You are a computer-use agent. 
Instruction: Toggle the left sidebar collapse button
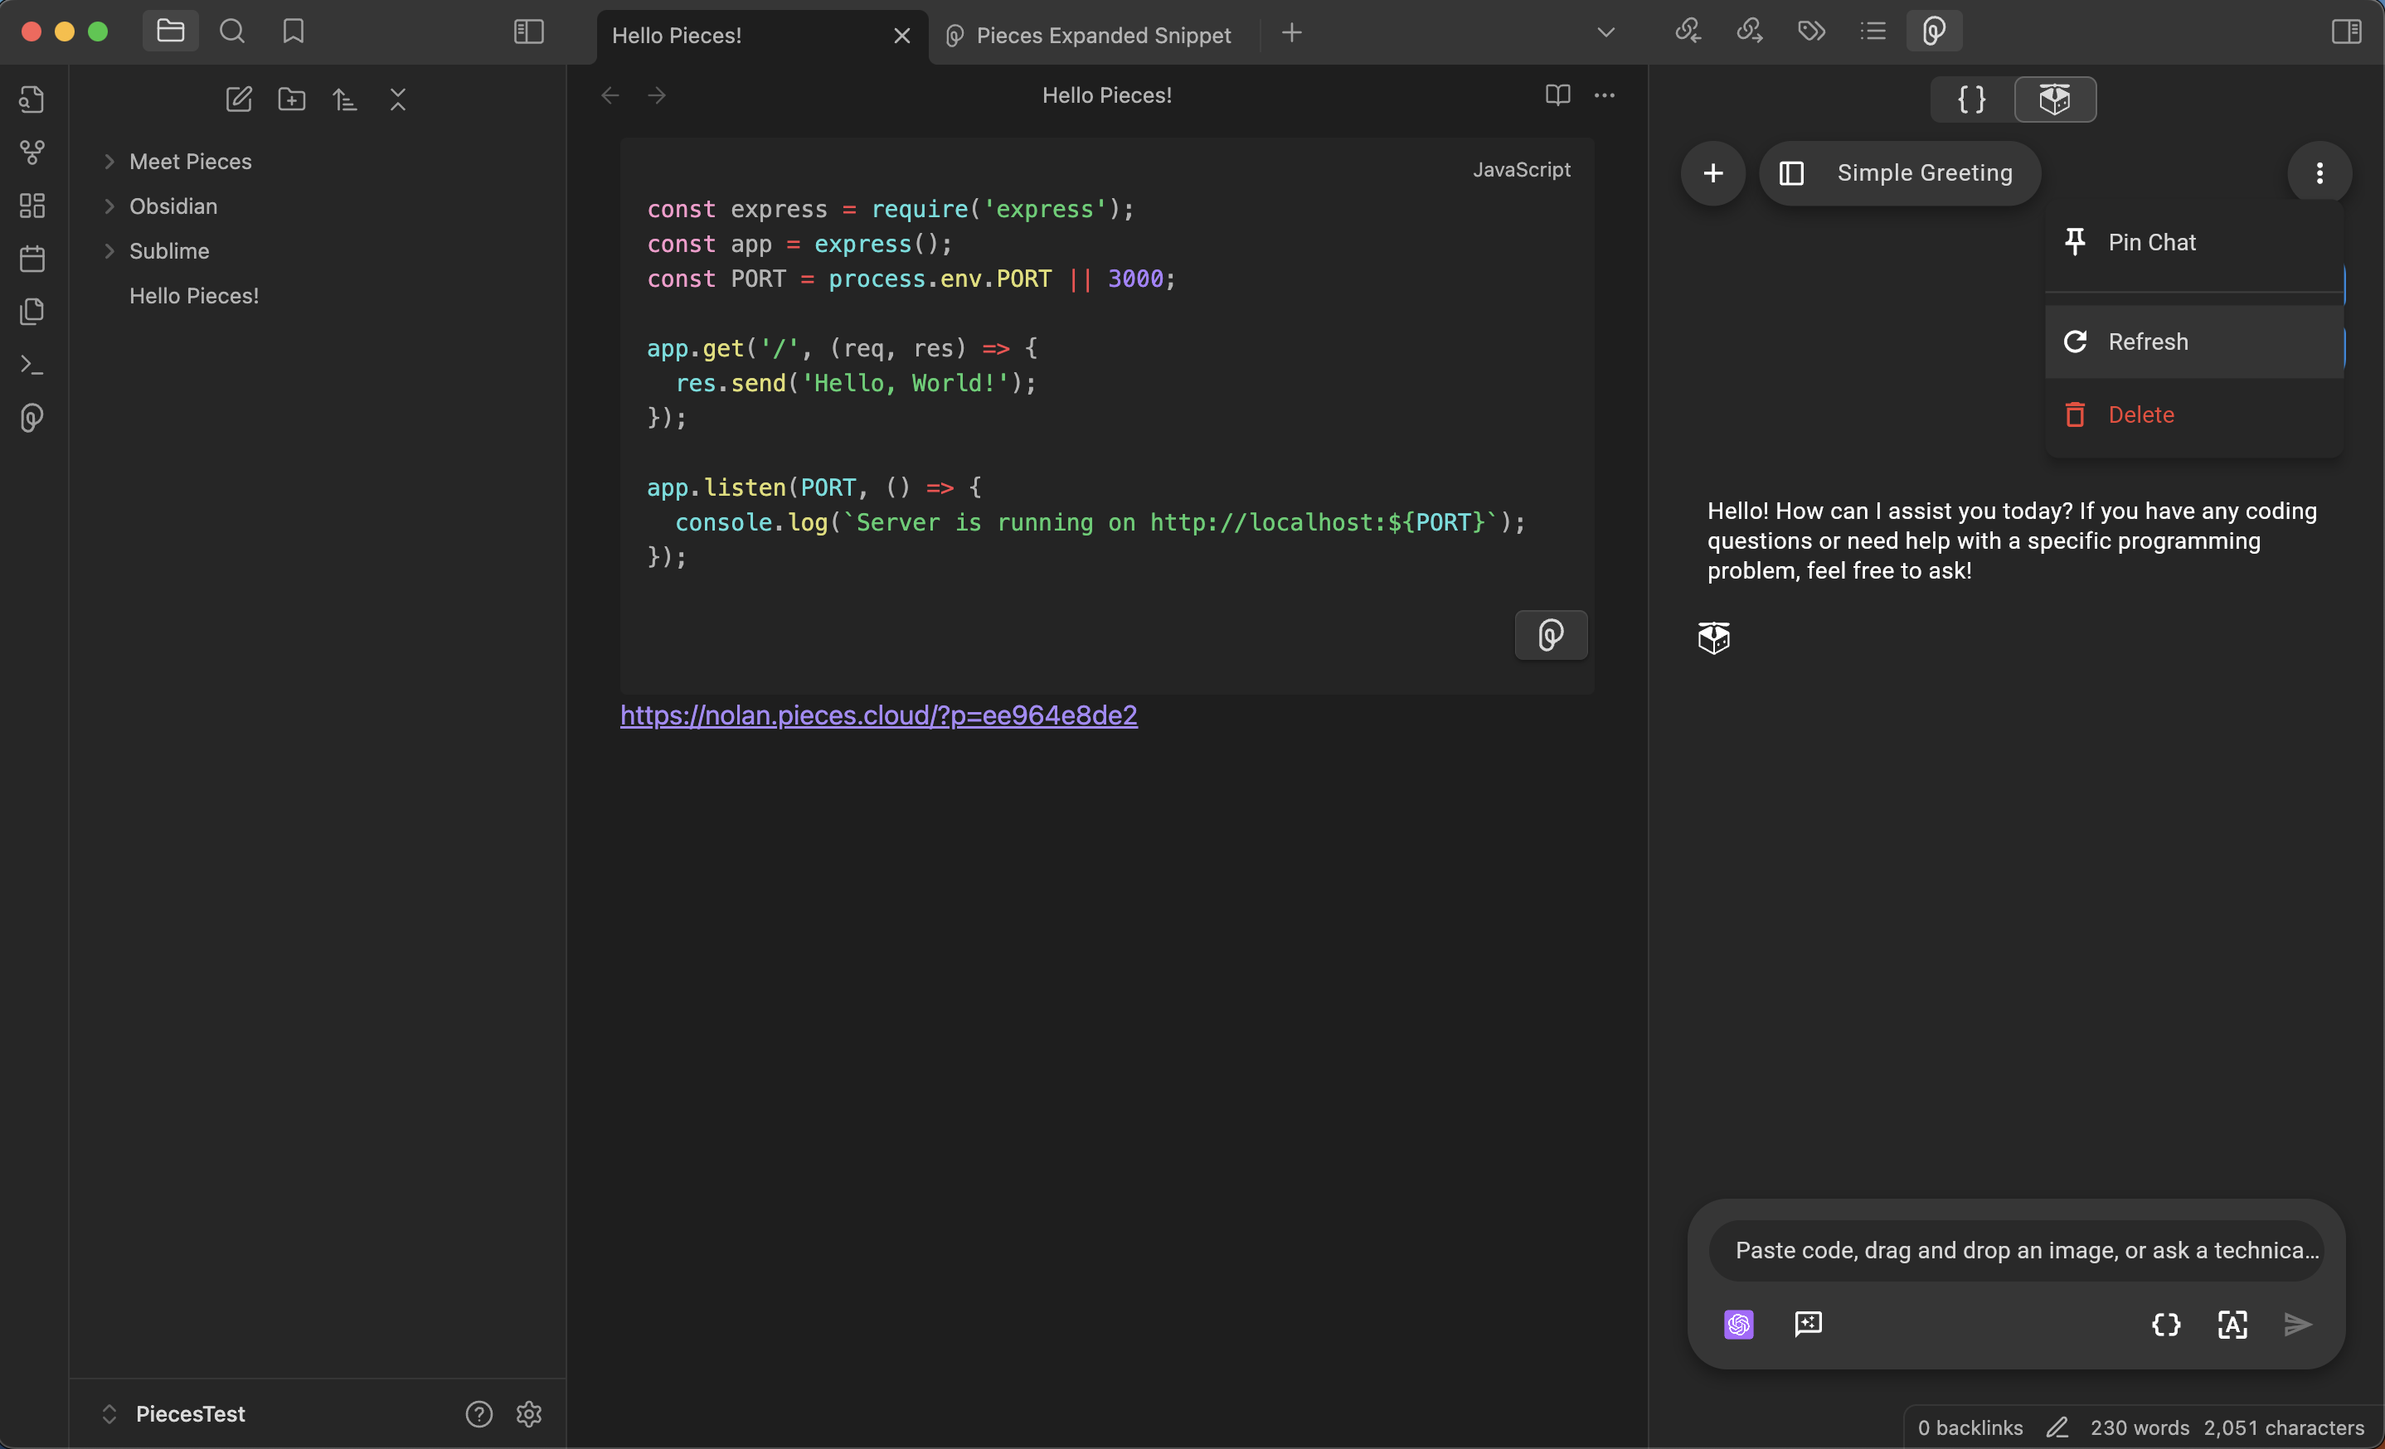point(528,32)
